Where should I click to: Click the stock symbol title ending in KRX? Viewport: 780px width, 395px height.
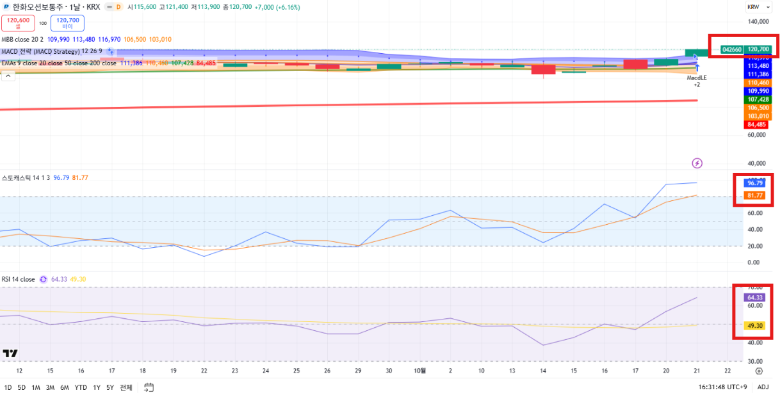point(56,7)
